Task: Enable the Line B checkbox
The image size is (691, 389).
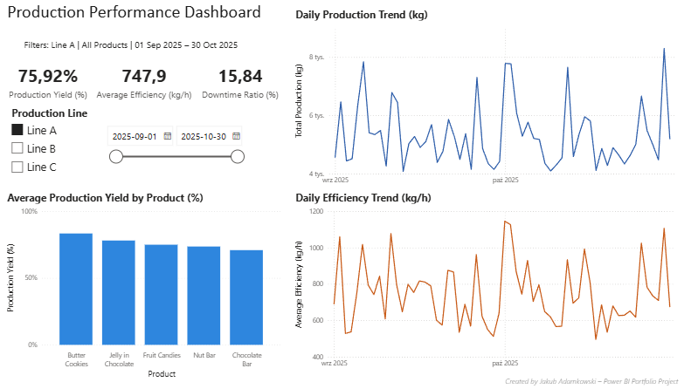Action: (17, 148)
